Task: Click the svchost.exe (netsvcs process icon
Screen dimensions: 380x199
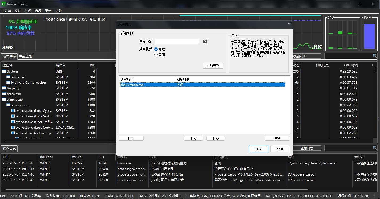Action: click(13, 133)
